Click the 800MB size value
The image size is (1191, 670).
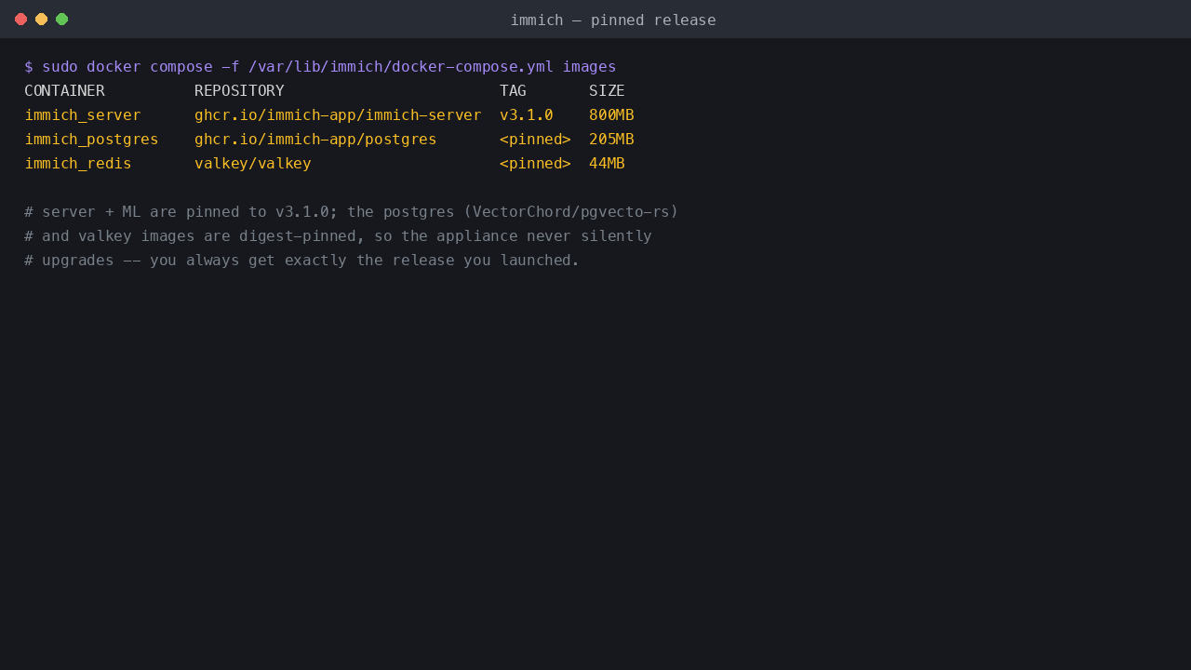click(611, 115)
